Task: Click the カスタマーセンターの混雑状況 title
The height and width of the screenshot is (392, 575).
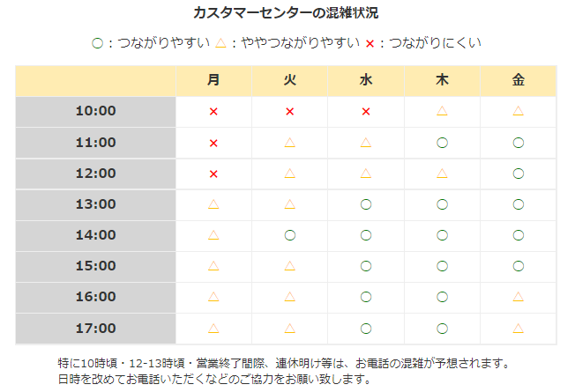Action: pos(286,13)
